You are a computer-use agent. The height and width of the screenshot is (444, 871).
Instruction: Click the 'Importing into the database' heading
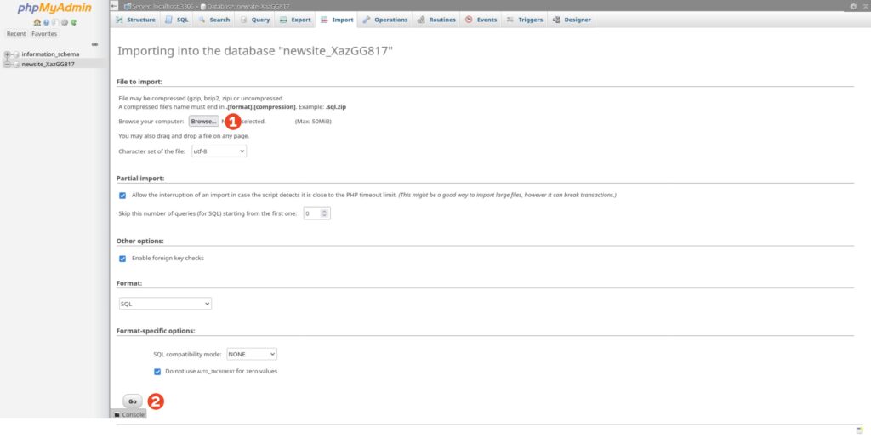[x=255, y=51]
